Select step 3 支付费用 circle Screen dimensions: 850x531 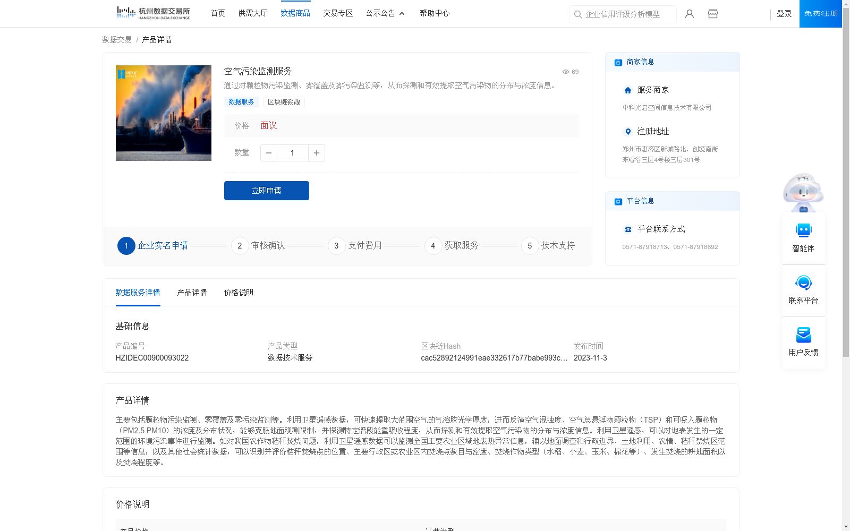[336, 246]
